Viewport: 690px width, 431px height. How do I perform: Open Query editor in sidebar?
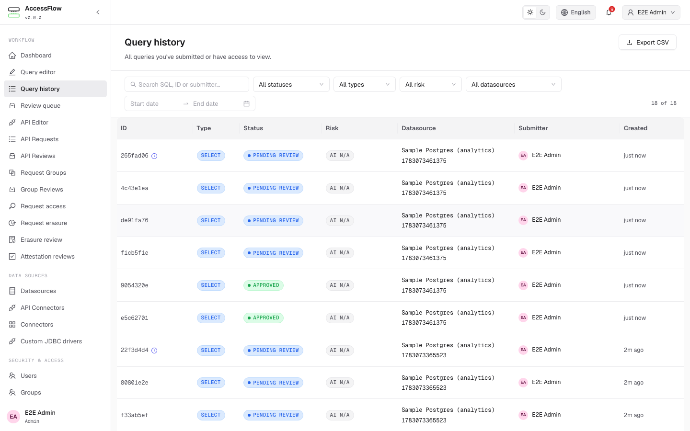pos(55,72)
